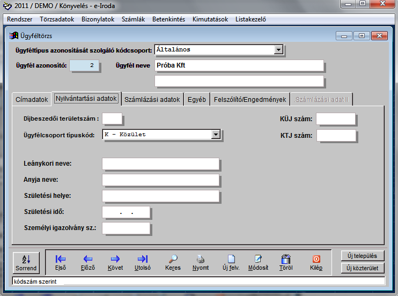Open search with the Keres magnifier icon
The width and height of the screenshot is (398, 296).
point(173,259)
